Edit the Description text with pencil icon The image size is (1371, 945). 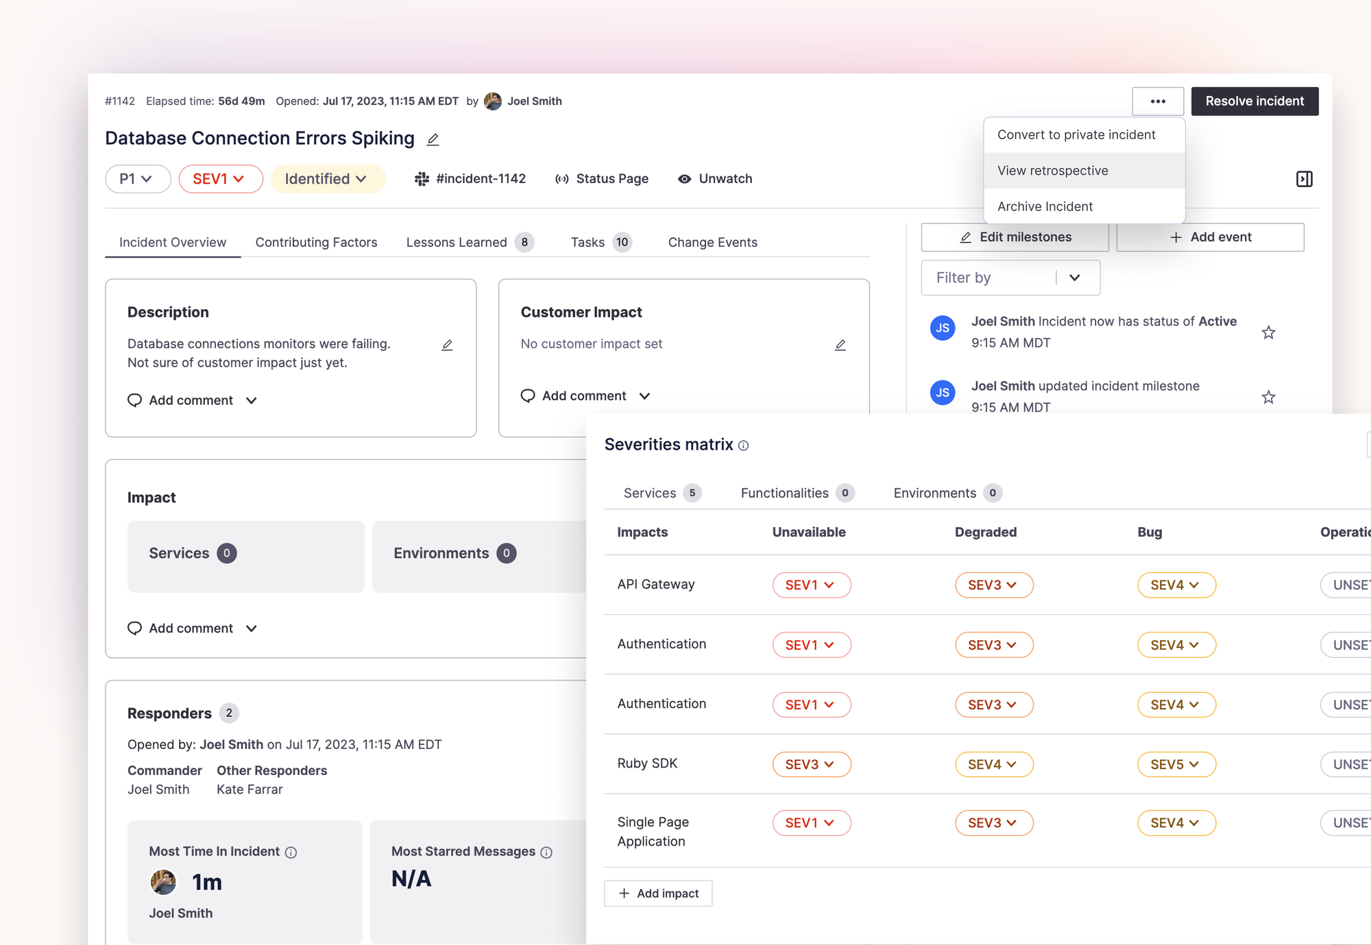tap(447, 345)
